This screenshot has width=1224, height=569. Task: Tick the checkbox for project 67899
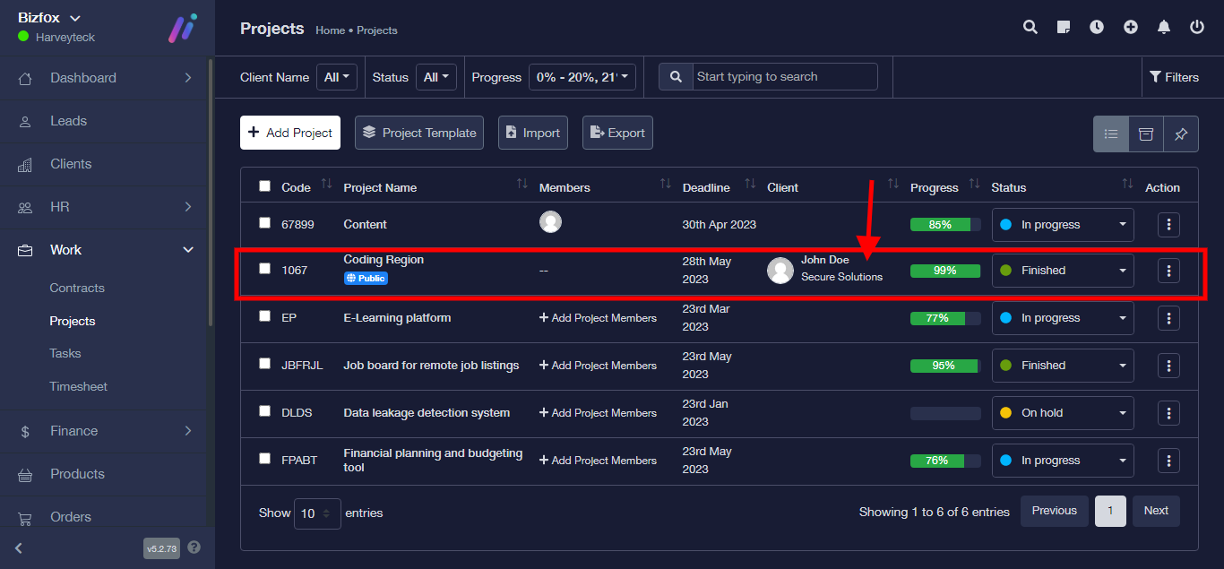264,223
